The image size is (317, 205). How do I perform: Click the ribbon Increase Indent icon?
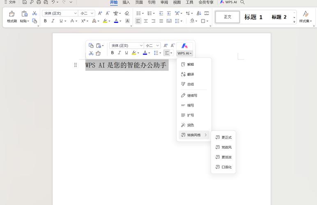(169, 13)
